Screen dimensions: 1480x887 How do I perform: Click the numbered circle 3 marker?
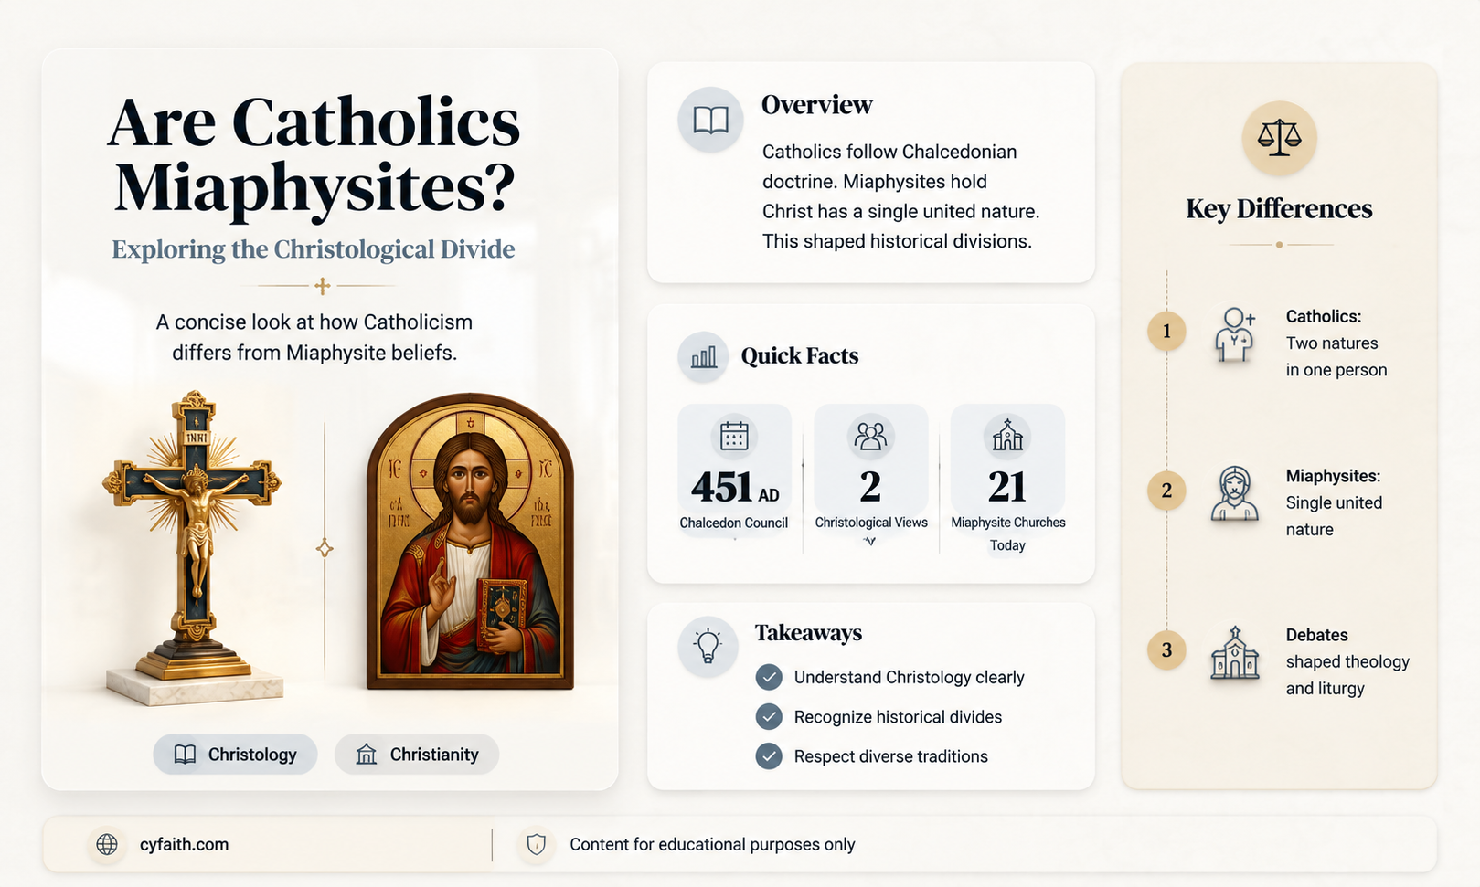coord(1166,650)
